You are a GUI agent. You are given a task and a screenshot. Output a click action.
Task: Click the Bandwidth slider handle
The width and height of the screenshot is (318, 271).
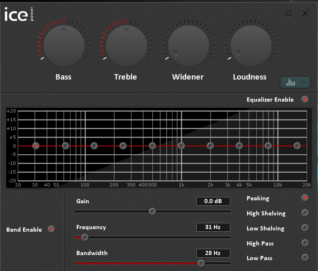click(x=201, y=263)
